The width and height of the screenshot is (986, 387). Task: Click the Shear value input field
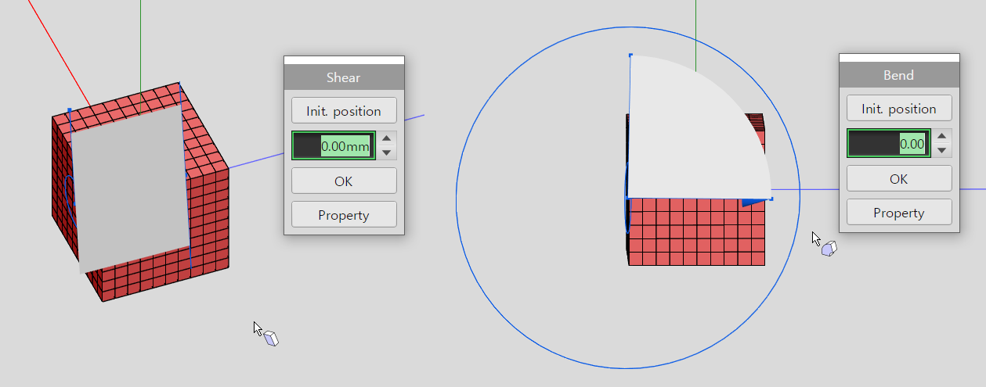(334, 145)
